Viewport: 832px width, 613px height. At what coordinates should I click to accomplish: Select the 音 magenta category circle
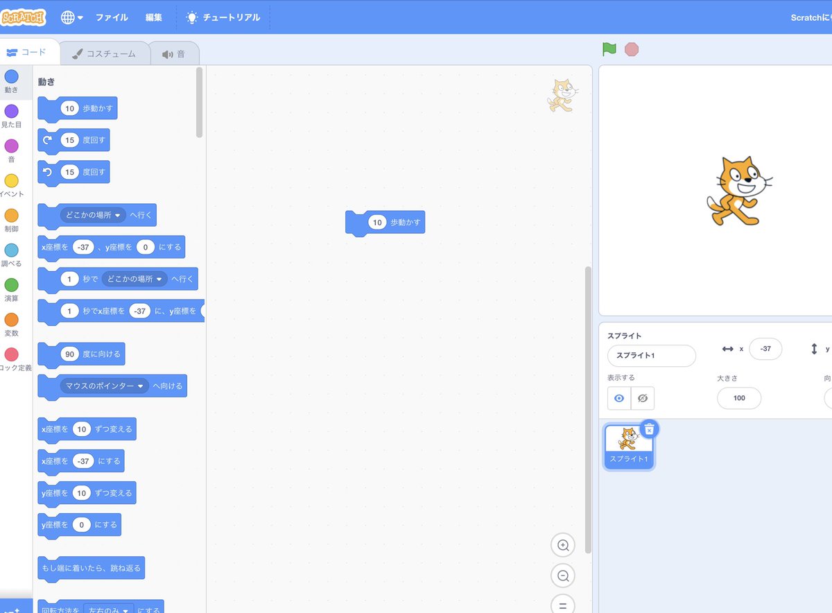[12, 146]
